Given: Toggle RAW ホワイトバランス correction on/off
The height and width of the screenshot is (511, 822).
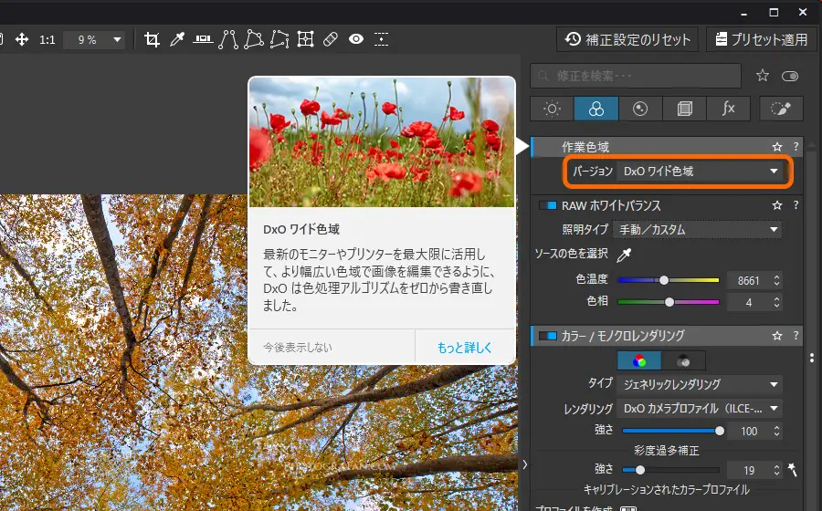Looking at the screenshot, I should coord(547,205).
